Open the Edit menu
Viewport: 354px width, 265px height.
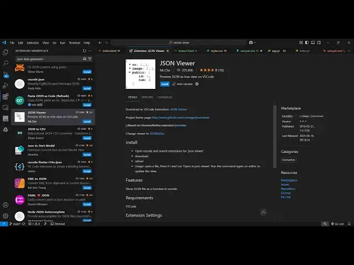(20, 43)
